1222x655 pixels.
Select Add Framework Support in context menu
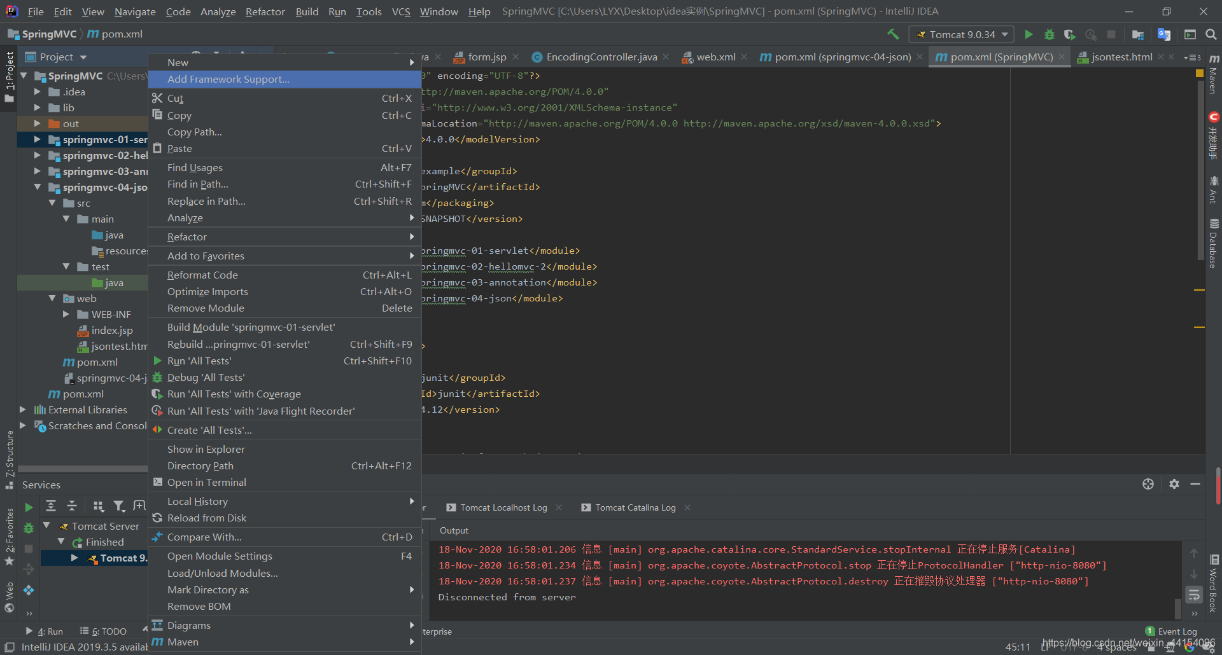tap(284, 79)
